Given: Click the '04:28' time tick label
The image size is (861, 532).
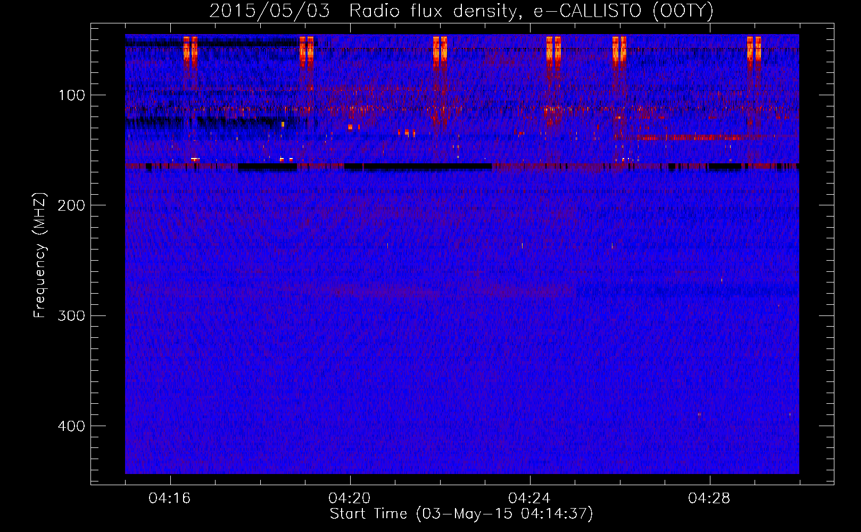Looking at the screenshot, I should click(709, 498).
